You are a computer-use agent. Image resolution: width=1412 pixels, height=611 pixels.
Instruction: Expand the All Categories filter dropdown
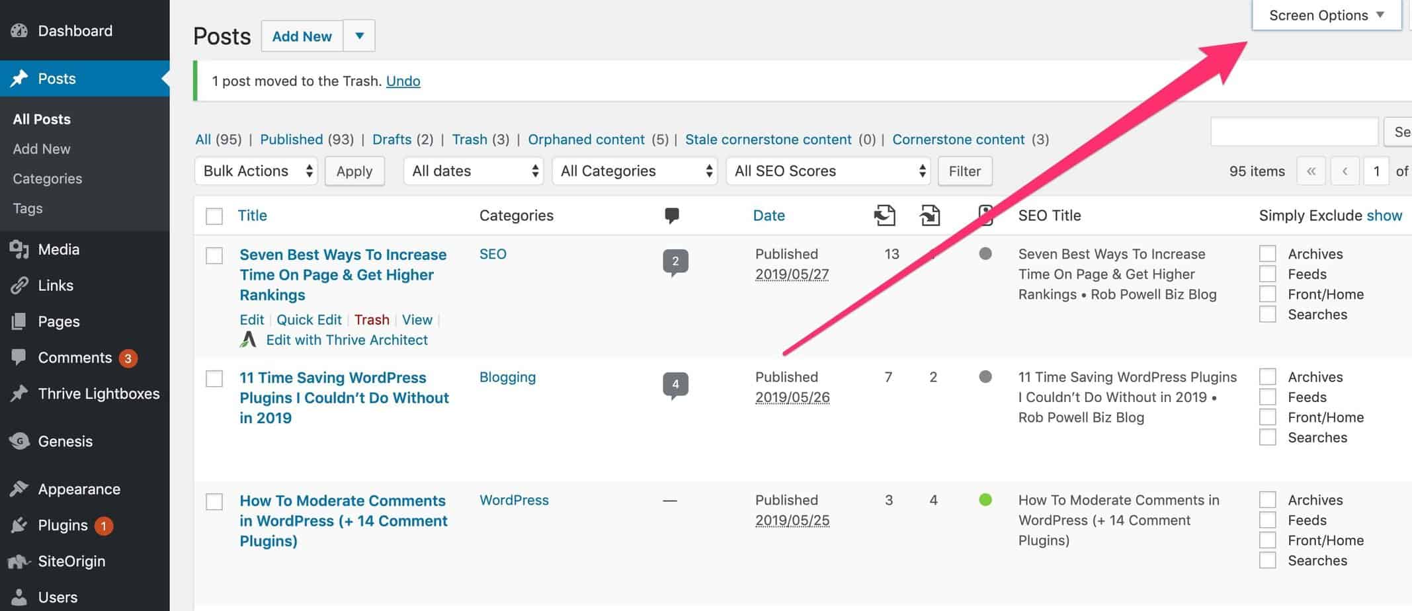(635, 171)
